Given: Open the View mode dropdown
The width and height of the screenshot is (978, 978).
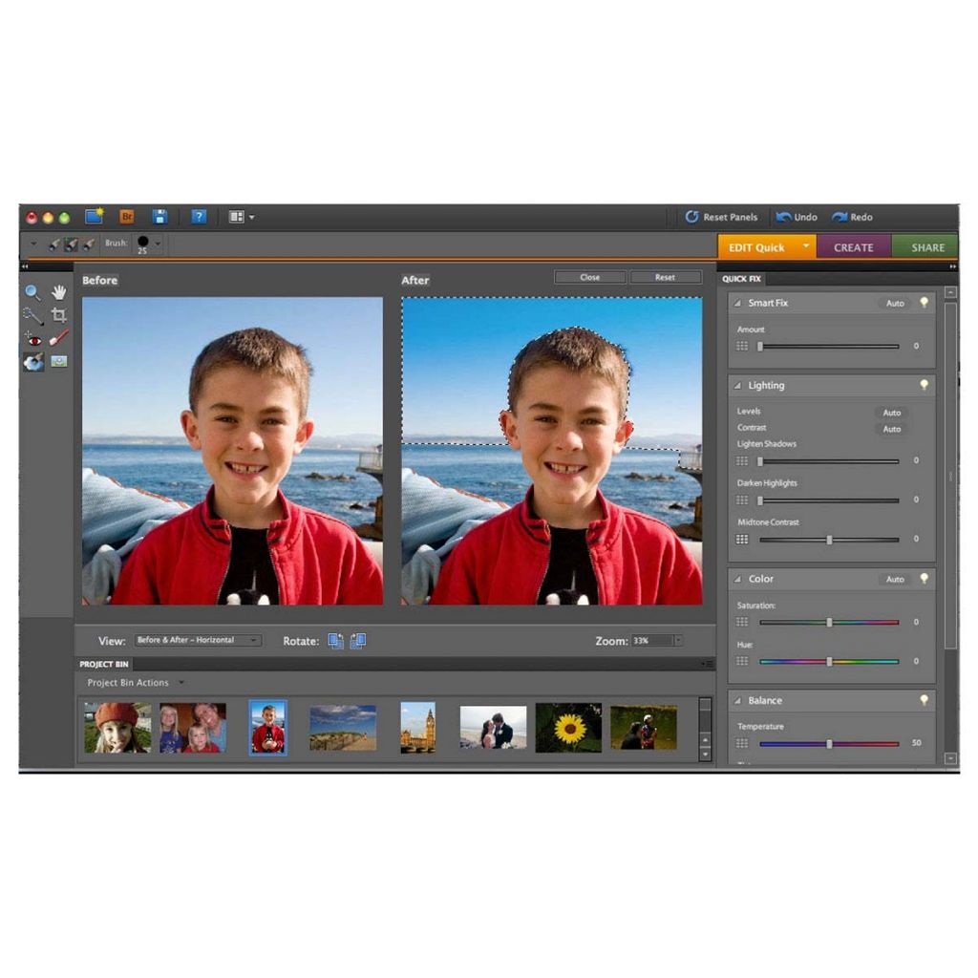Looking at the screenshot, I should click(198, 641).
